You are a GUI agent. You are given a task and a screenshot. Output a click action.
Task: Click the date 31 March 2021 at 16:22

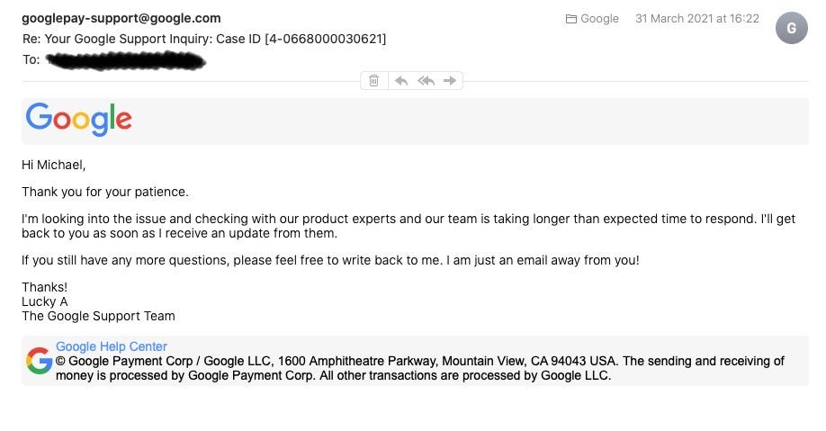(x=697, y=18)
